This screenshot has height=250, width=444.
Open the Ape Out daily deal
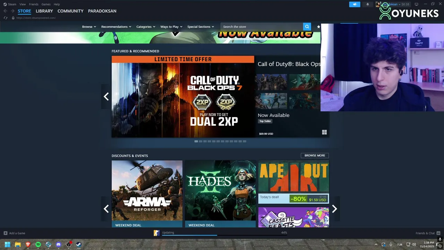pyautogui.click(x=293, y=182)
